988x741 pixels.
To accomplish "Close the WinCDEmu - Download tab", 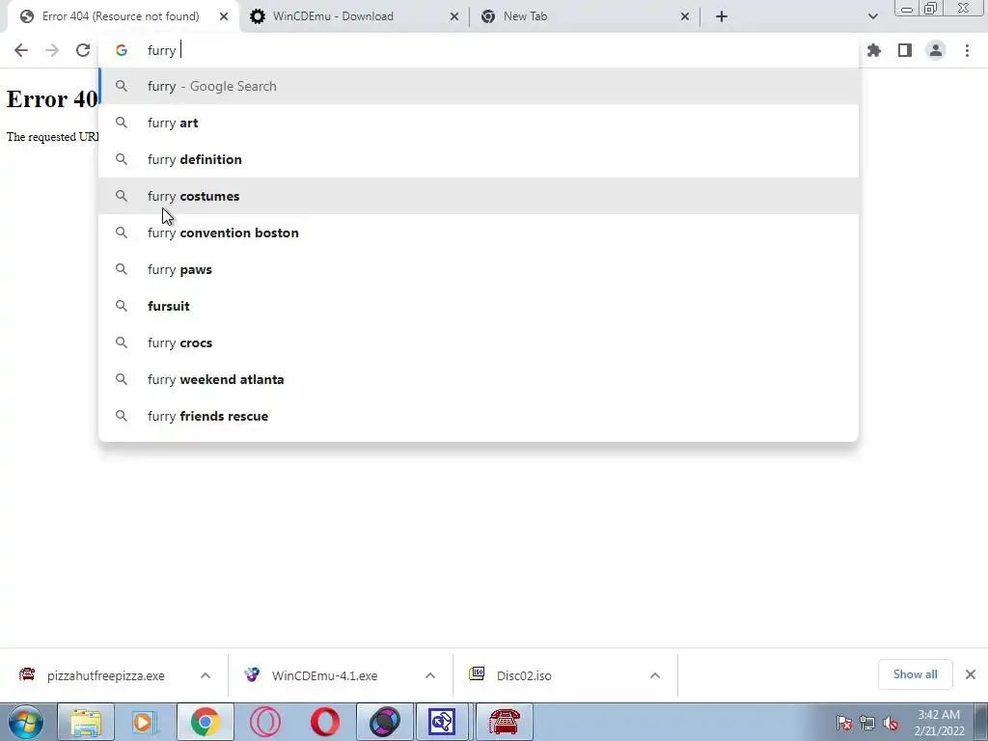I will point(454,16).
